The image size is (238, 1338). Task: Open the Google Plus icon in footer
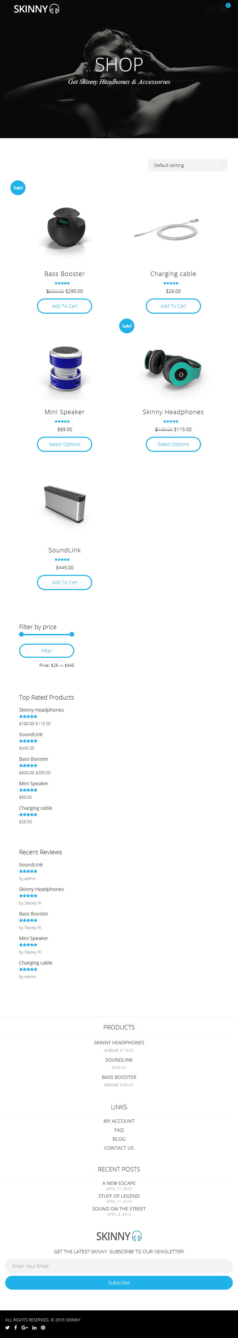[25, 1327]
